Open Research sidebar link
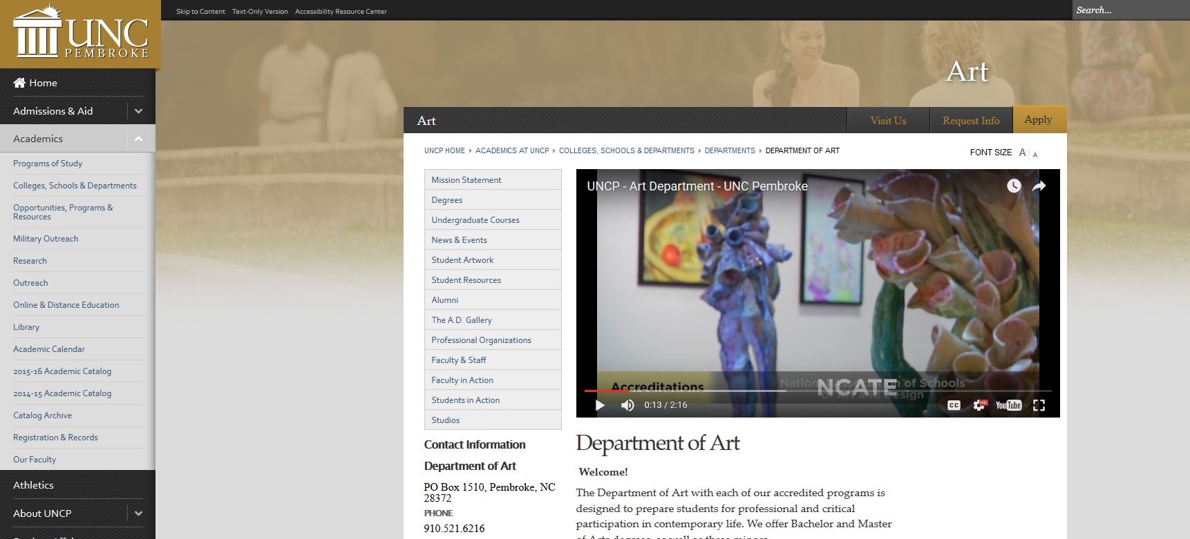 coord(30,261)
